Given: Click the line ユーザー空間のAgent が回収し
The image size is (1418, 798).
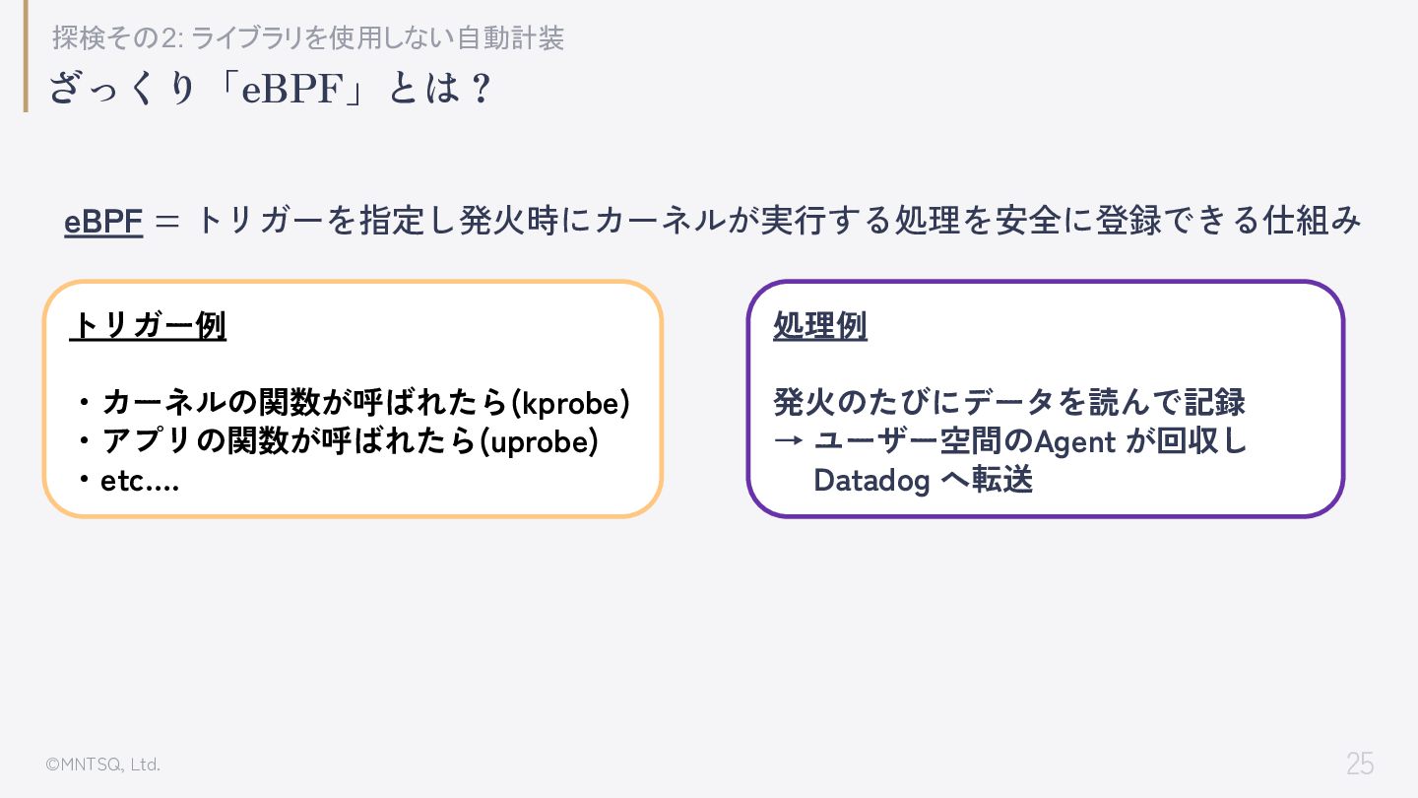Looking at the screenshot, I should click(1030, 441).
